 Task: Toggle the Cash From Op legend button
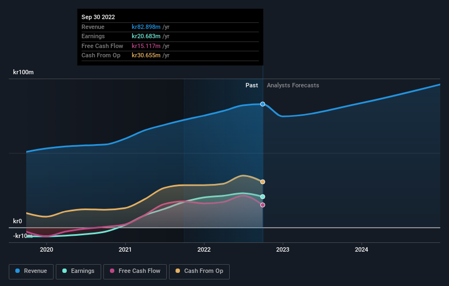click(x=199, y=271)
